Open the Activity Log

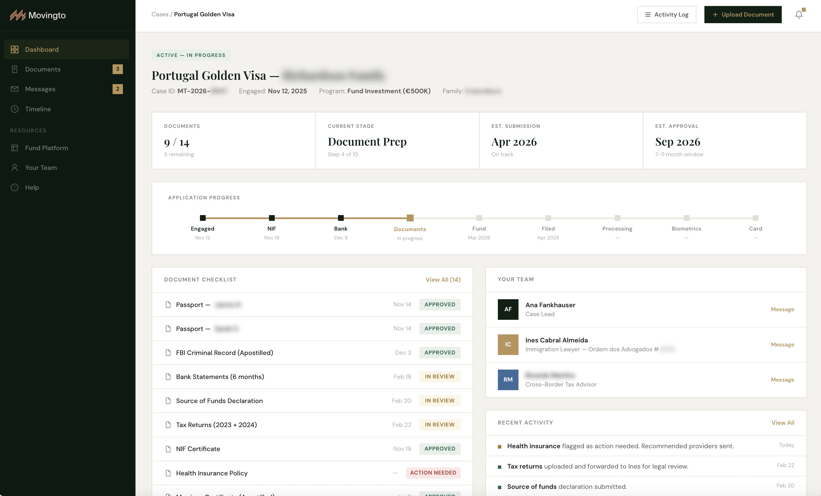click(666, 15)
